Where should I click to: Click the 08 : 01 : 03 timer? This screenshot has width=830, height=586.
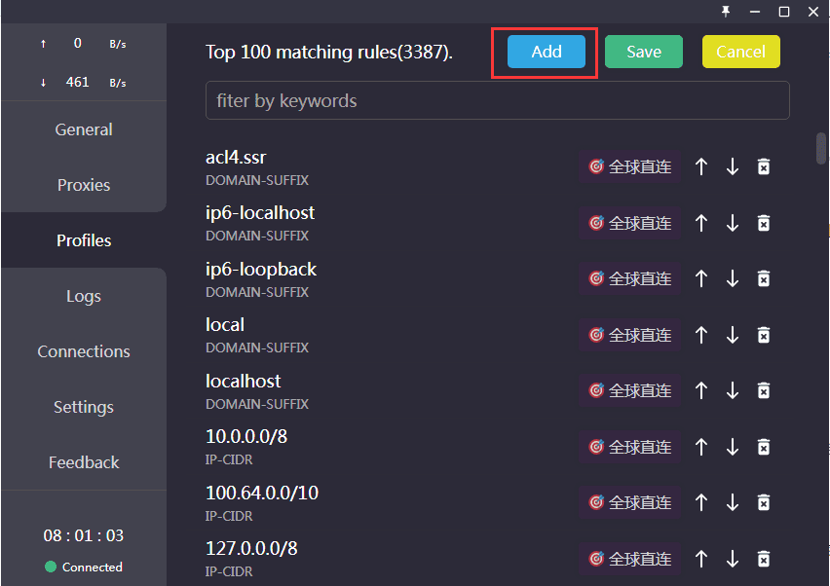(84, 535)
